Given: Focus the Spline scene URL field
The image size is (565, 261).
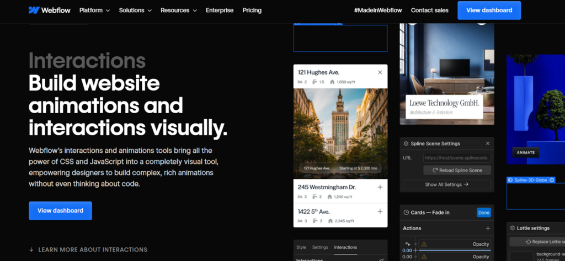Looking at the screenshot, I should tap(457, 158).
